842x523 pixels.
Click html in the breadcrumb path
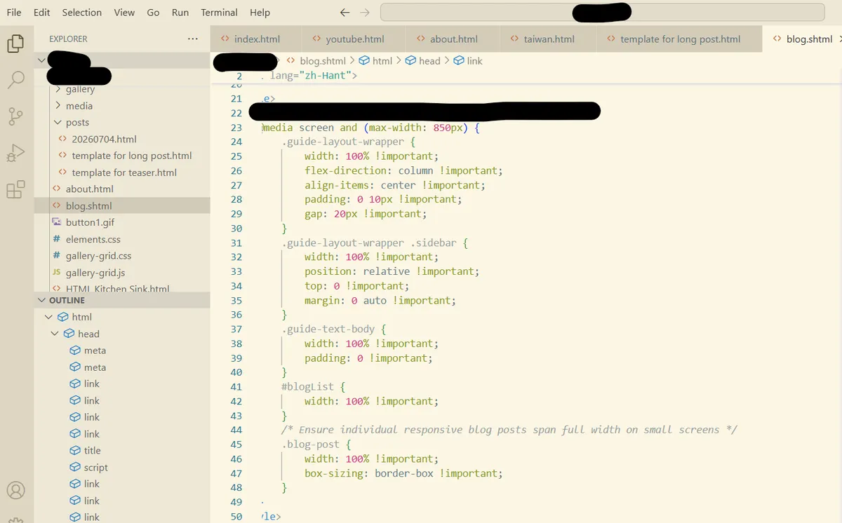pos(382,61)
